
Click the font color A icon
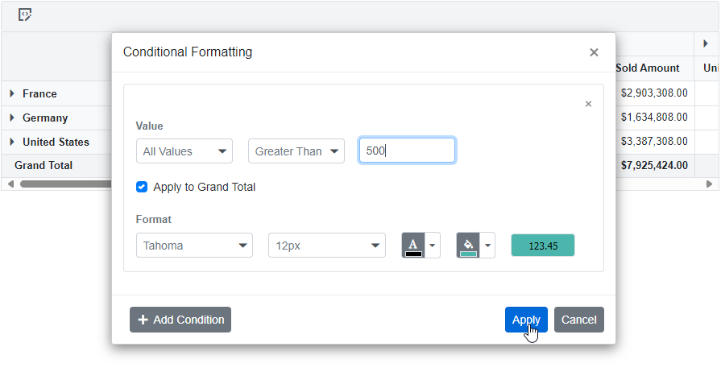[413, 246]
